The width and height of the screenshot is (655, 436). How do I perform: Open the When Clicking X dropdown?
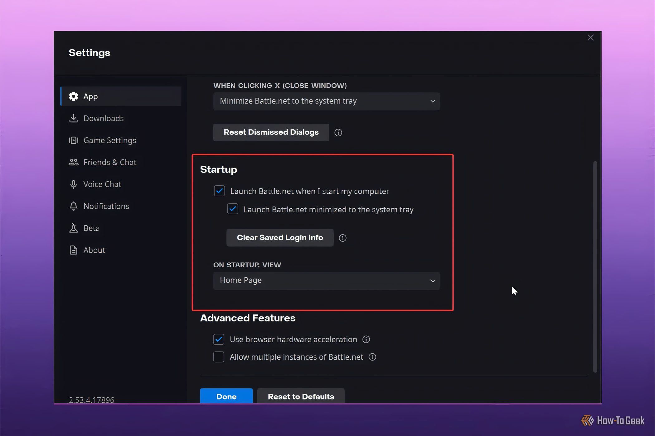(x=326, y=101)
